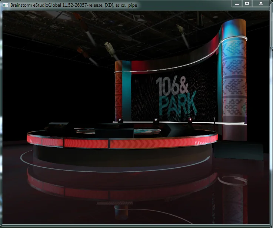Image resolution: width=273 pixels, height=228 pixels.
Task: Maximize the eStudioGlobal window
Action: click(x=247, y=3)
